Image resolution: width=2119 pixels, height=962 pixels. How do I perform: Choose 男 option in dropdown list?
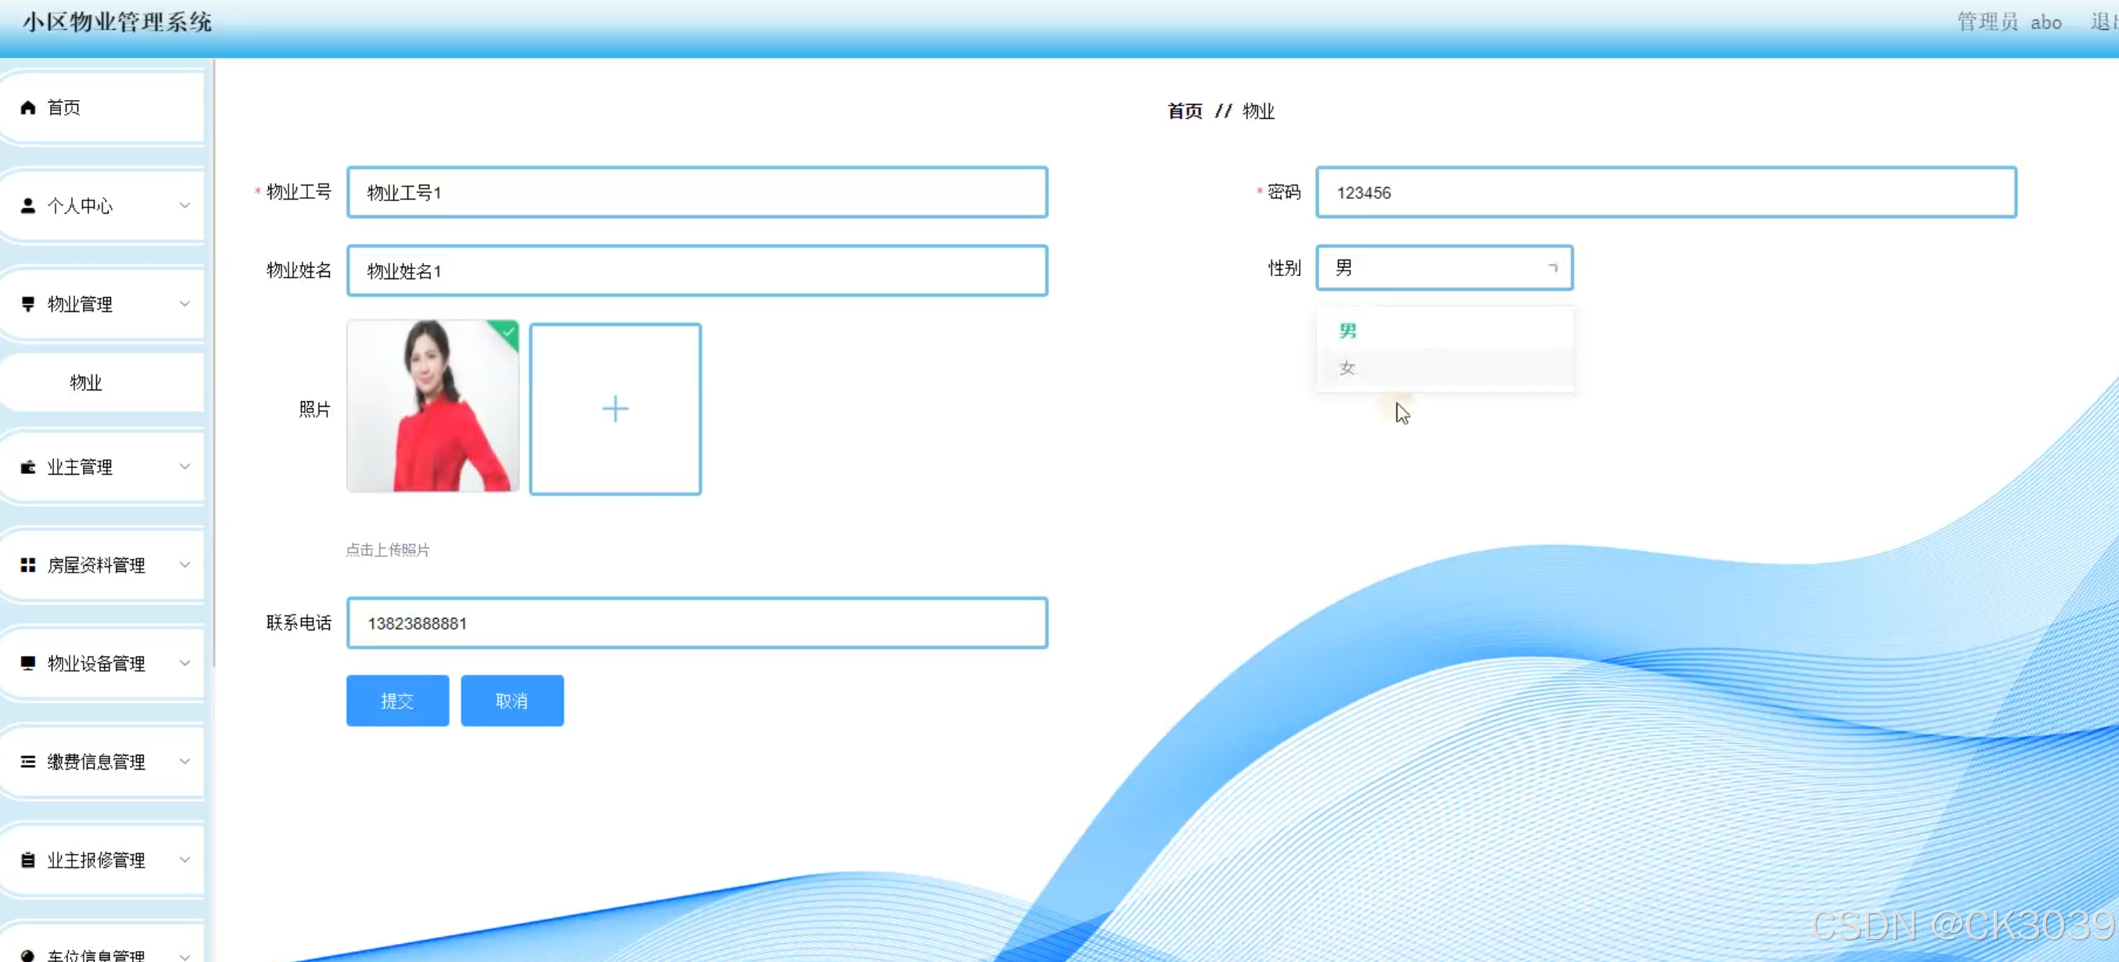point(1346,331)
